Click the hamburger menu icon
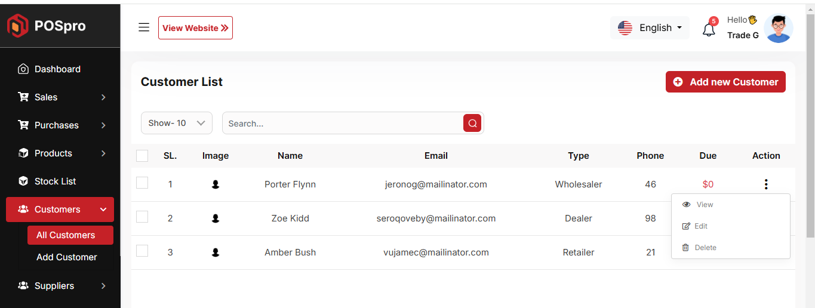 click(144, 27)
